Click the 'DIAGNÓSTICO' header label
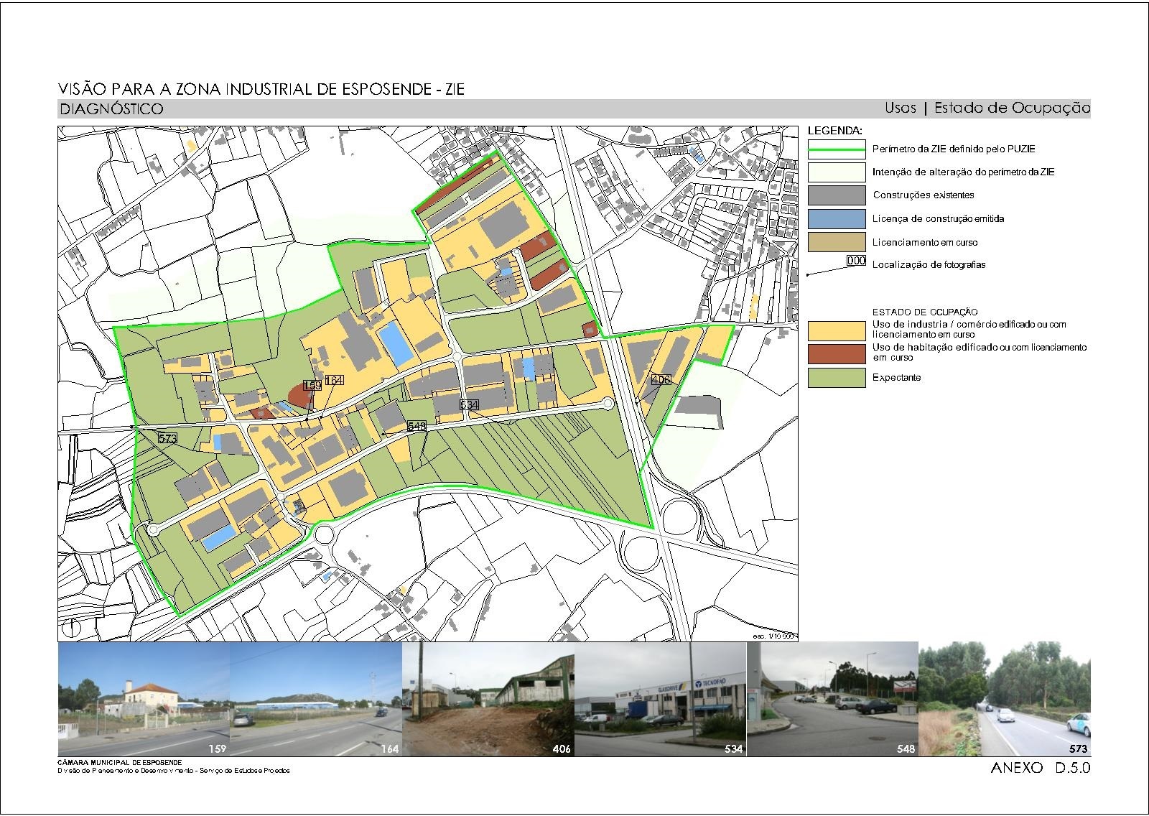Viewport: 1149px width, 816px height. pos(111,109)
